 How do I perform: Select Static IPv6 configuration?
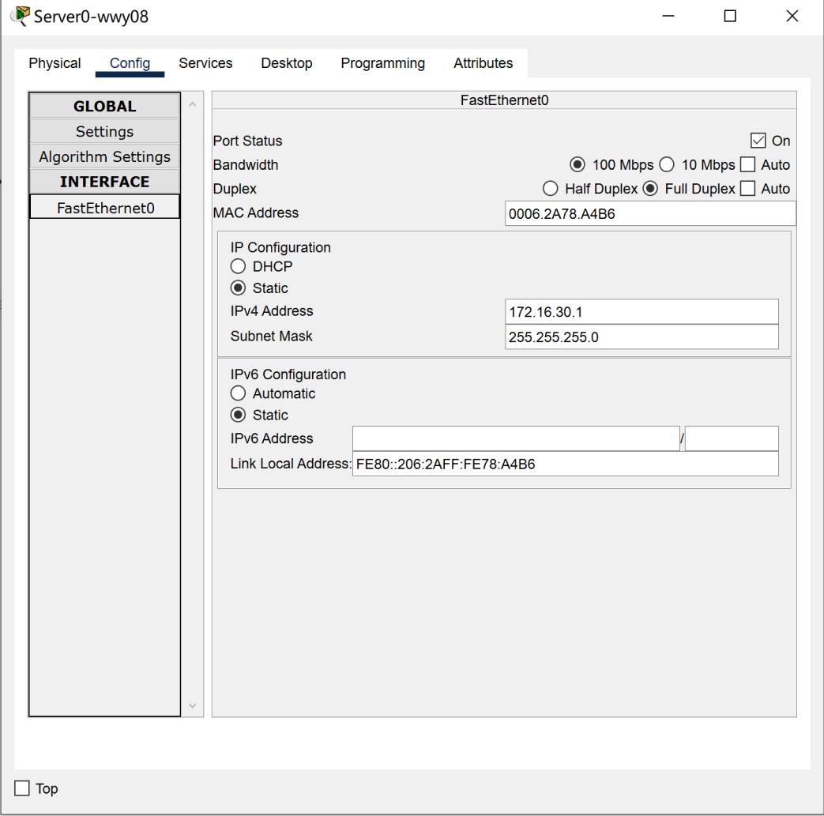coord(238,415)
